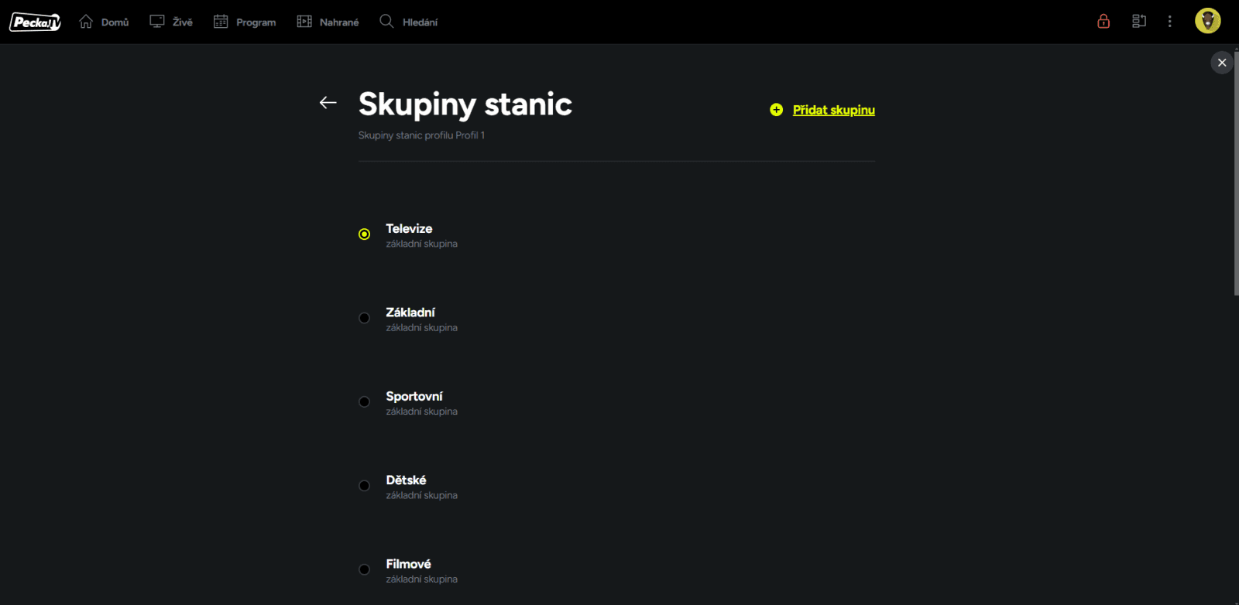
Task: Open the Nahrané menu item
Action: tap(339, 22)
